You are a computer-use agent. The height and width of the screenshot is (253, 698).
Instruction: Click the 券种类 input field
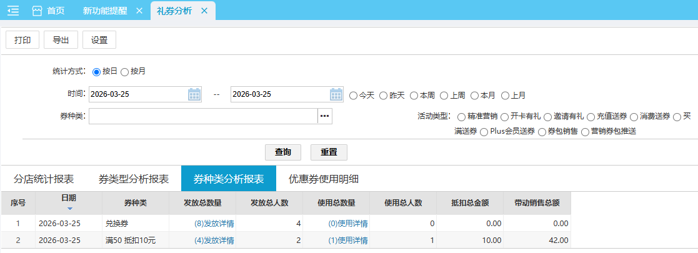click(x=203, y=116)
